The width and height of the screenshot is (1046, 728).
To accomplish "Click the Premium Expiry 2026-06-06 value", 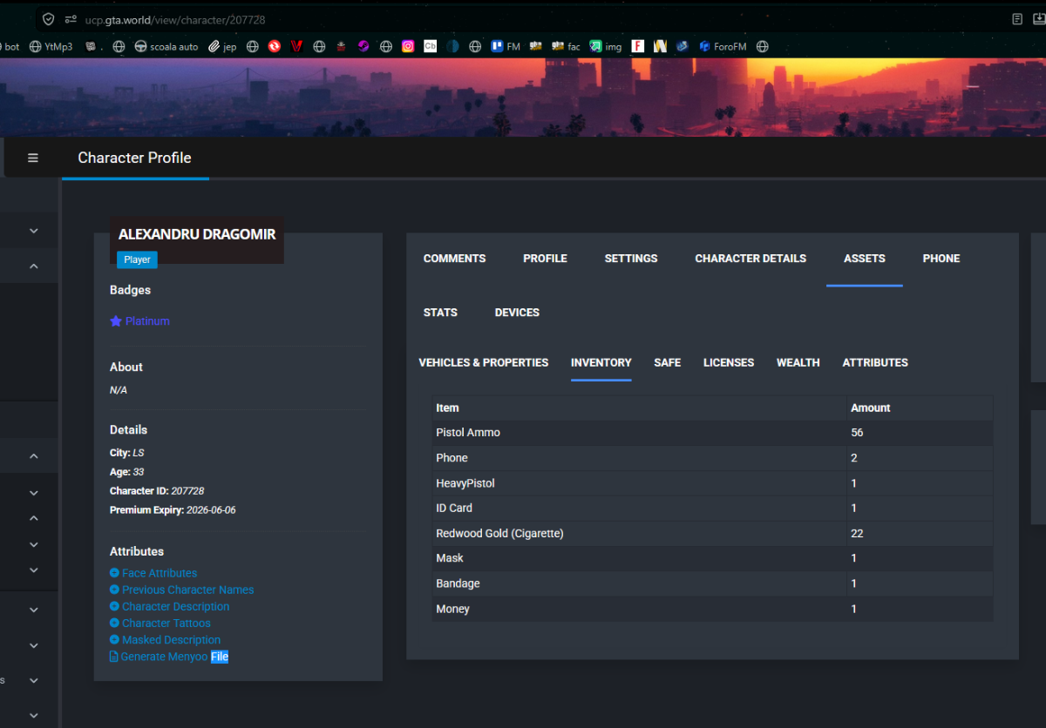I will (x=211, y=510).
